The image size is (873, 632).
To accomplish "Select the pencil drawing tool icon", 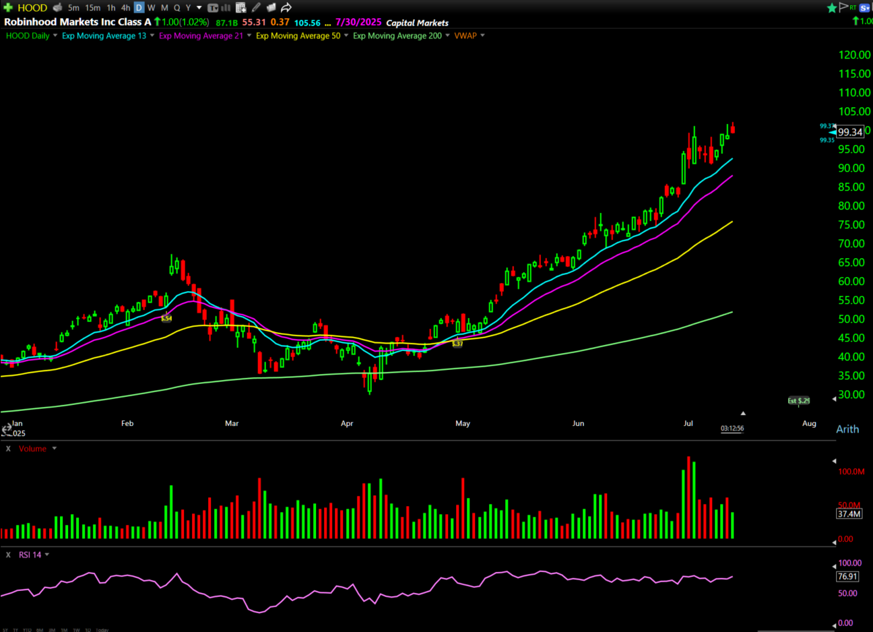I will tap(256, 7).
